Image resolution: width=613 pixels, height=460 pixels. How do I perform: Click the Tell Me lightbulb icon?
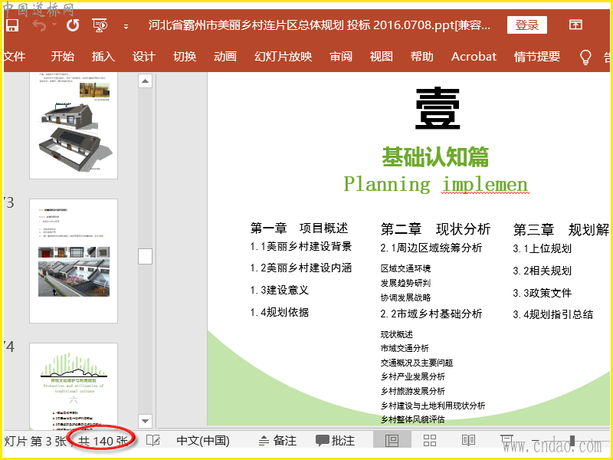tap(585, 57)
